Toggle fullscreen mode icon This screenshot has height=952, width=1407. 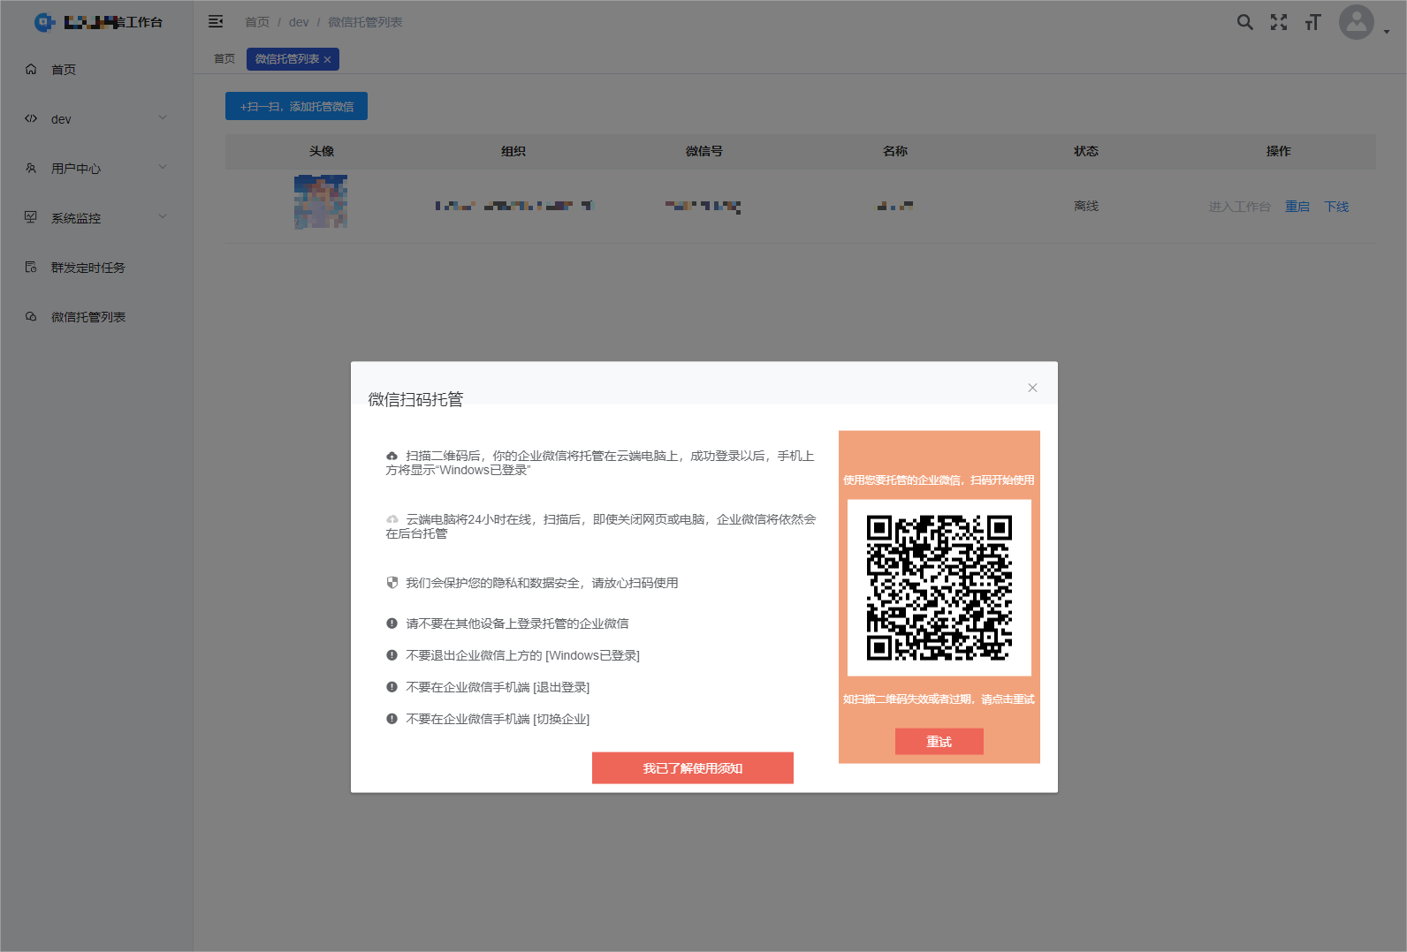click(x=1279, y=22)
